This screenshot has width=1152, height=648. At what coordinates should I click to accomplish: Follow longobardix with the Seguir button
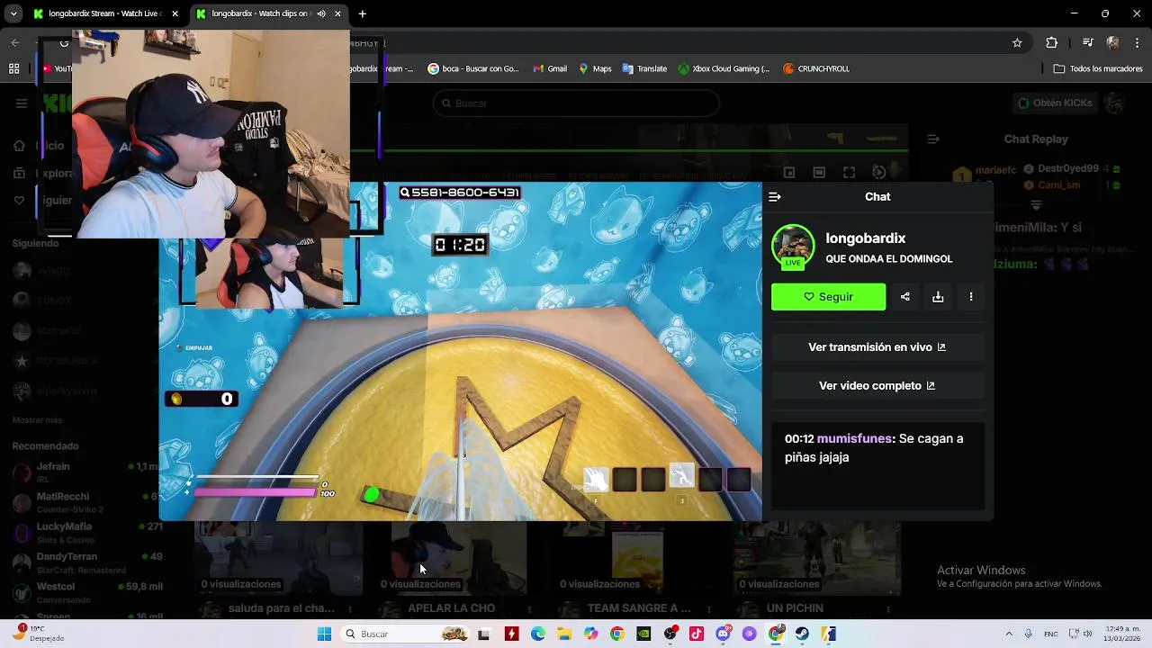(x=828, y=297)
